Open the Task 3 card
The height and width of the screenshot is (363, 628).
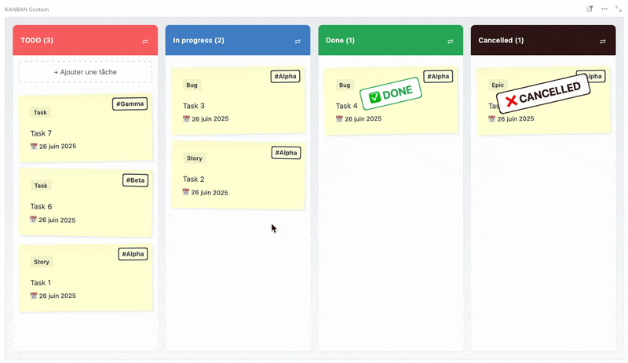[x=235, y=106]
